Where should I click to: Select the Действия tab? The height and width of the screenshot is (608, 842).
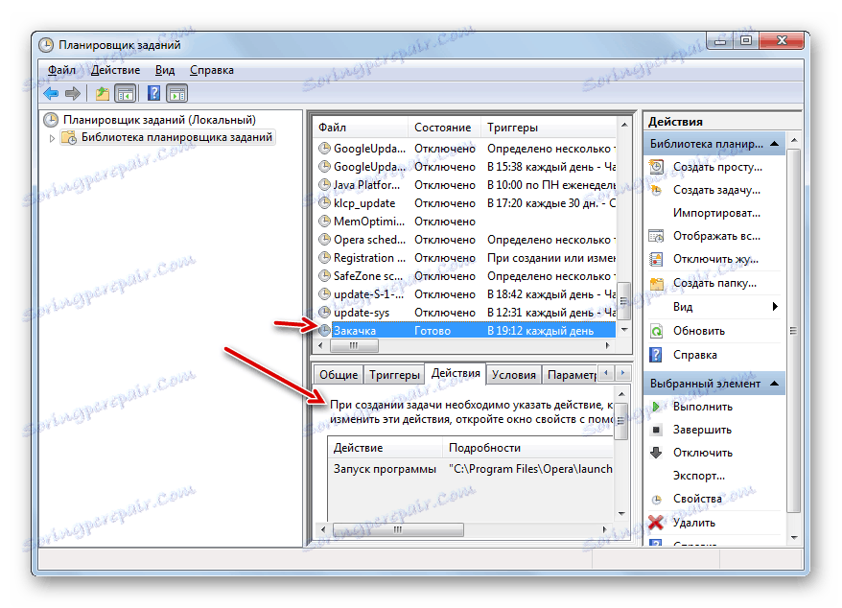[x=456, y=373]
